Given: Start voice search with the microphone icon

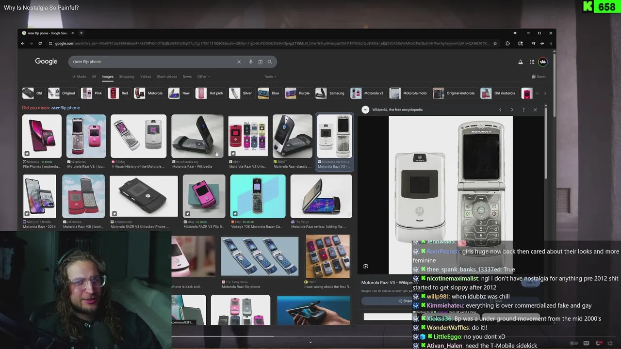Looking at the screenshot, I should pos(250,62).
